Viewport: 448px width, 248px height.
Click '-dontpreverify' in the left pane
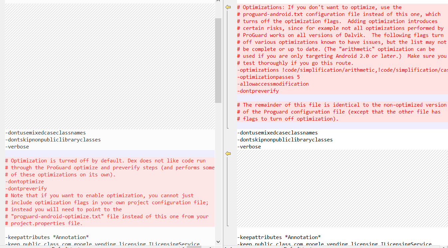coord(26,188)
